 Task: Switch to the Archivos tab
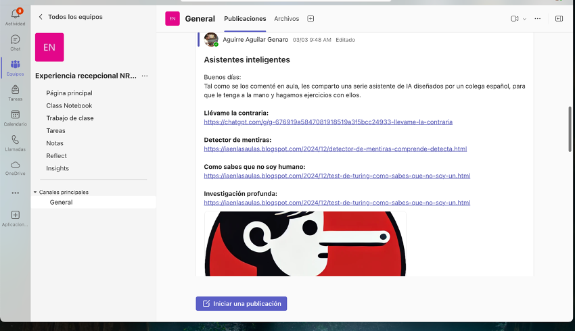(286, 19)
